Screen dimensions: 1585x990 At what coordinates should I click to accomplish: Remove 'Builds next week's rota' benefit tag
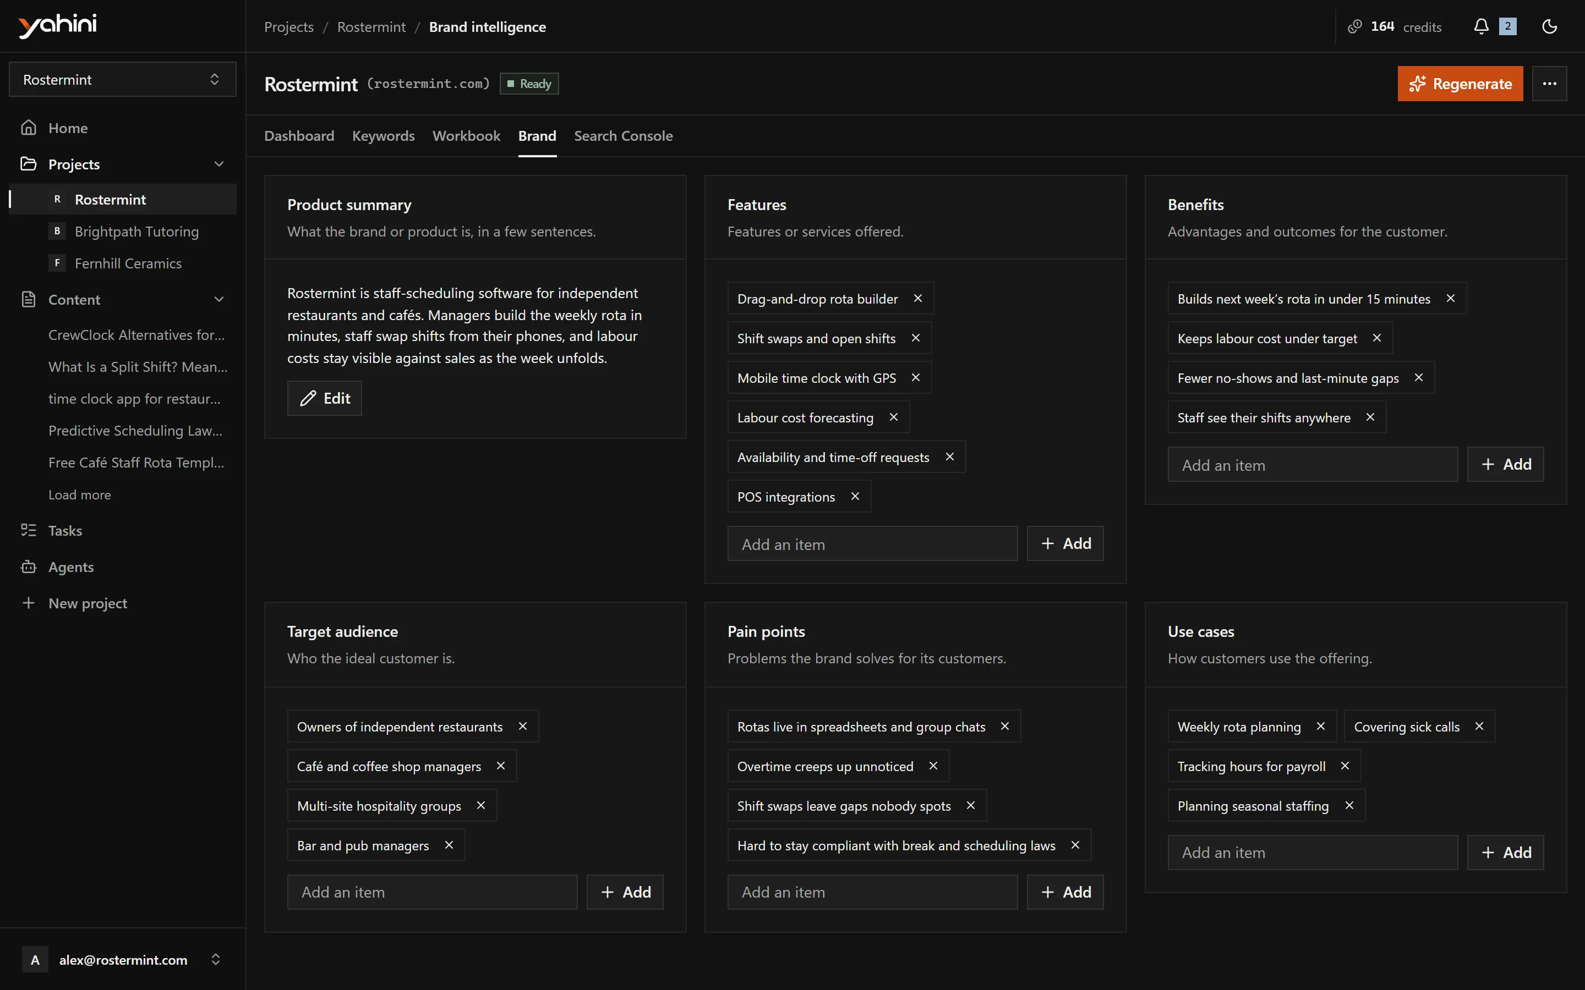(1450, 299)
